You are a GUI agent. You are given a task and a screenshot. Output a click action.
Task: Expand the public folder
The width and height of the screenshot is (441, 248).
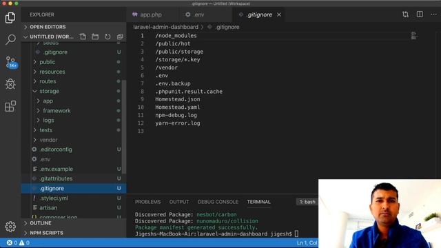[x=74, y=62]
